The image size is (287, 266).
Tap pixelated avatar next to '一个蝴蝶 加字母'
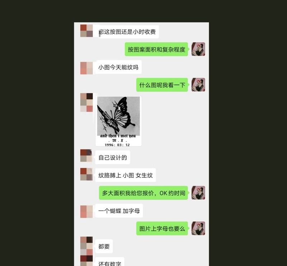coord(86,212)
